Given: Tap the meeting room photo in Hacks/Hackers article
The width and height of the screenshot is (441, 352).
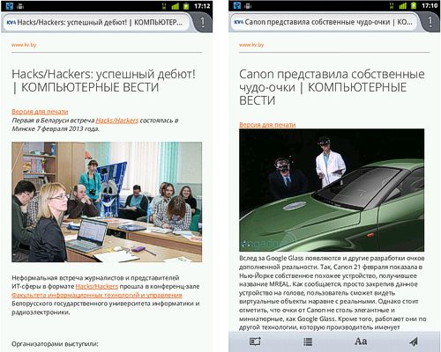Looking at the screenshot, I should 107,202.
